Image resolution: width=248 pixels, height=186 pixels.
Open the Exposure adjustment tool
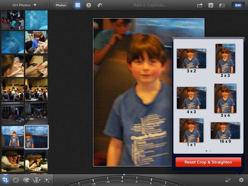pos(16,180)
